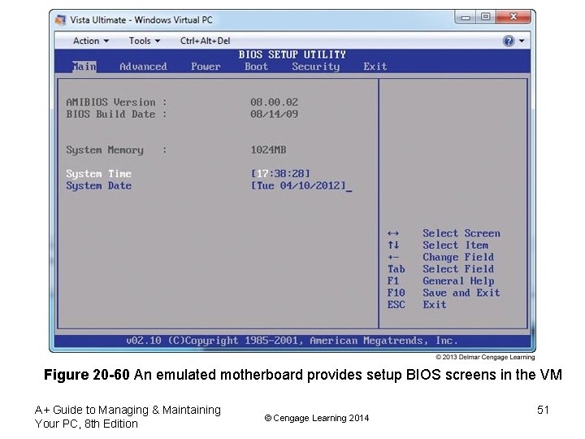Screen dimensions: 585x439
Task: Go to the Boot BIOS tab
Action: (x=256, y=67)
